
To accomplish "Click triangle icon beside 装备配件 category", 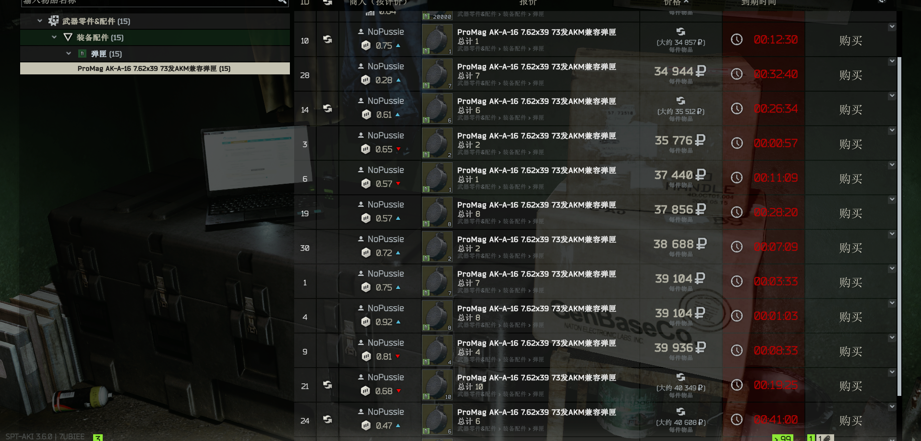I will pos(68,37).
